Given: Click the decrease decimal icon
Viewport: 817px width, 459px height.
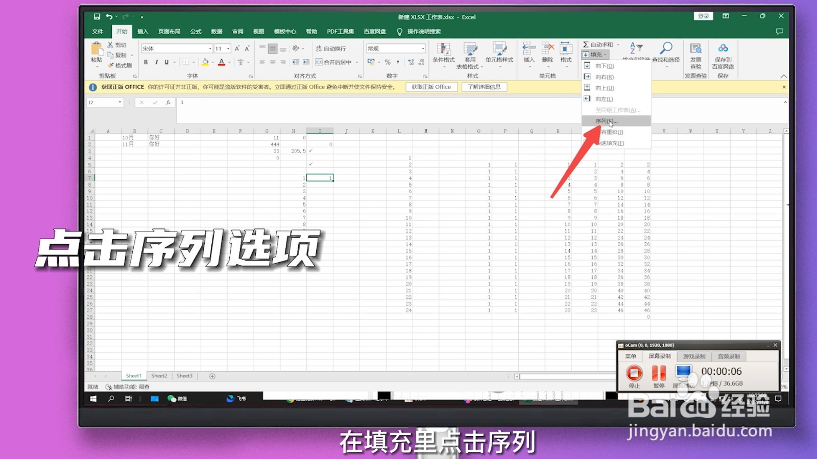Looking at the screenshot, I should [421, 62].
